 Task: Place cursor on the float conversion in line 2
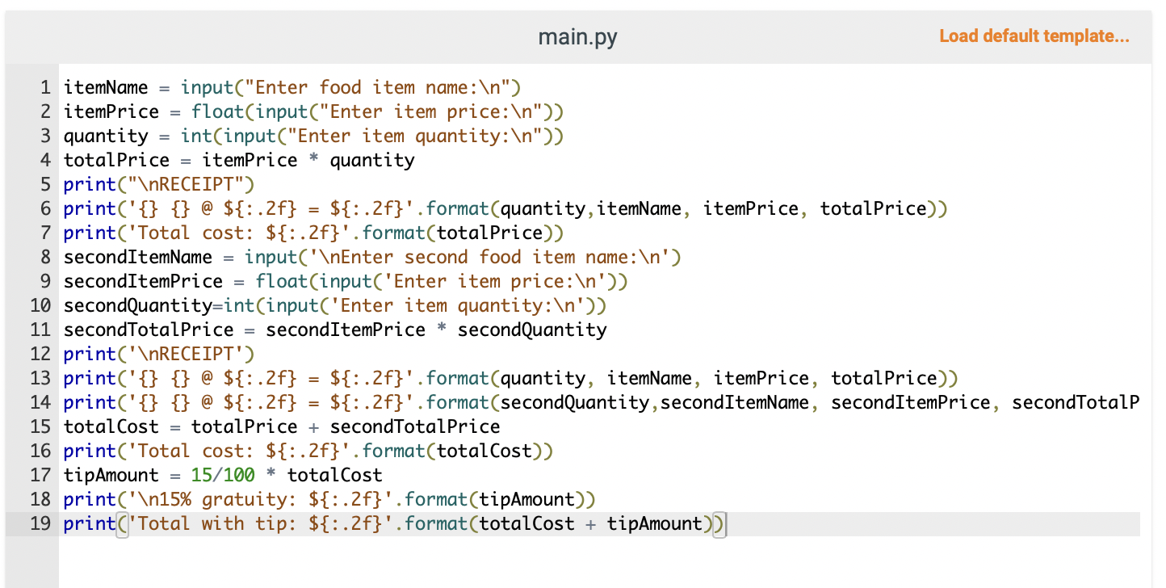[x=216, y=111]
